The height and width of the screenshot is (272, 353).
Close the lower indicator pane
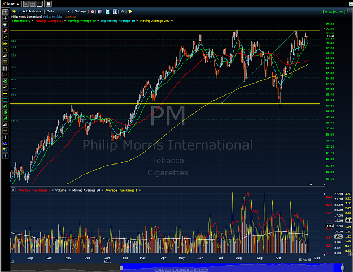pyautogui.click(x=13, y=190)
